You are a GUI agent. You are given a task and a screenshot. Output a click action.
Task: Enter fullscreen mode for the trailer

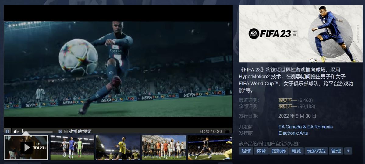point(227,132)
